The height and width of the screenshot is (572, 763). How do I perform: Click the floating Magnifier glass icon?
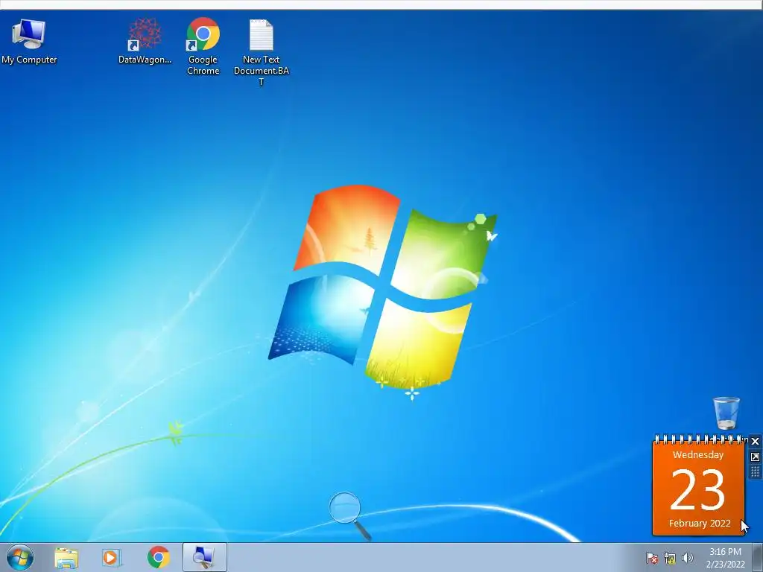349,516
